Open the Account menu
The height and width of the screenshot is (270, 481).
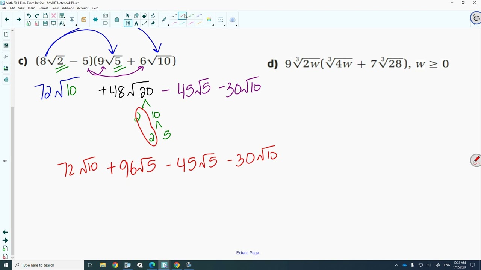(83, 8)
